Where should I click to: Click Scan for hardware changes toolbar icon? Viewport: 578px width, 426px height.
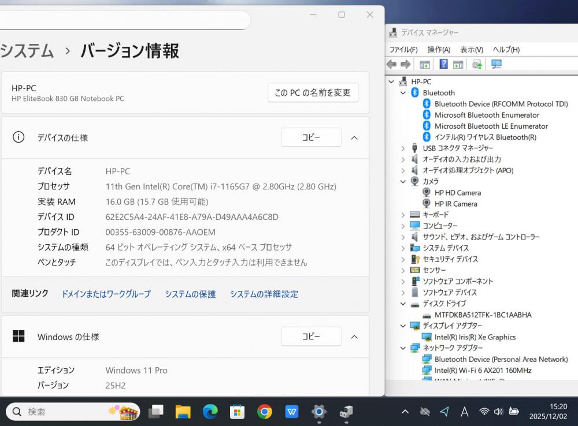(x=496, y=64)
